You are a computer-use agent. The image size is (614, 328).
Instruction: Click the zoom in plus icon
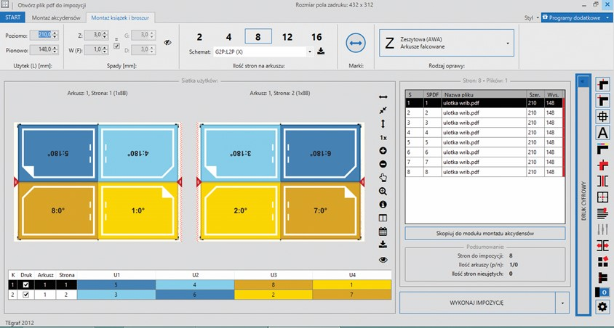[383, 150]
